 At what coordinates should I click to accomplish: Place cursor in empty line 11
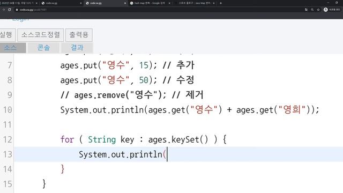pos(178,125)
